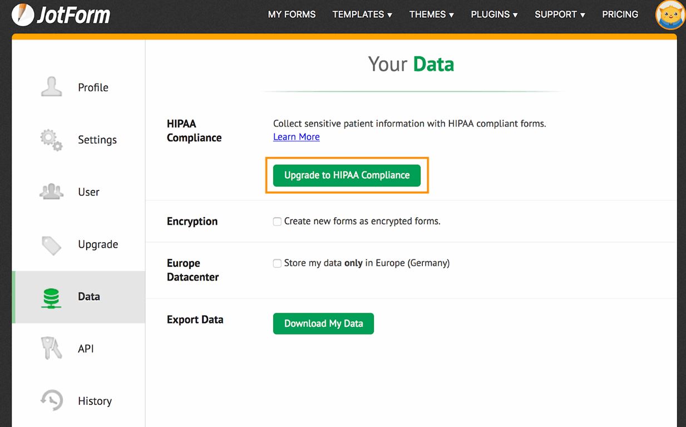Expand the Plugins dropdown menu

(494, 14)
